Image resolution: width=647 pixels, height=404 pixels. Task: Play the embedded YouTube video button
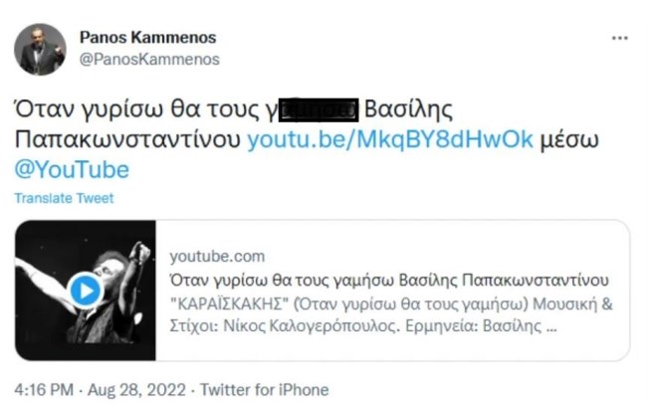click(86, 291)
